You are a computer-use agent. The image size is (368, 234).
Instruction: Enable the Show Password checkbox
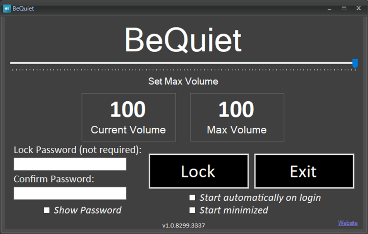click(47, 210)
